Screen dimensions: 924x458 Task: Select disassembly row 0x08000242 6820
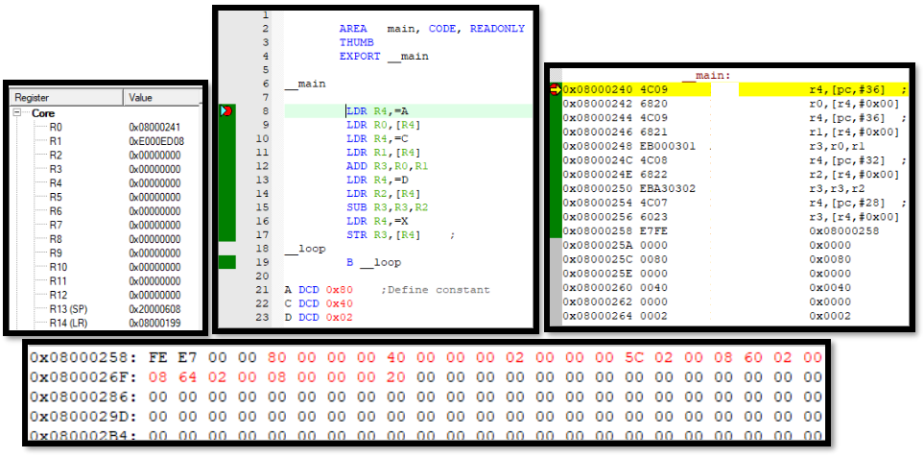[x=734, y=104]
